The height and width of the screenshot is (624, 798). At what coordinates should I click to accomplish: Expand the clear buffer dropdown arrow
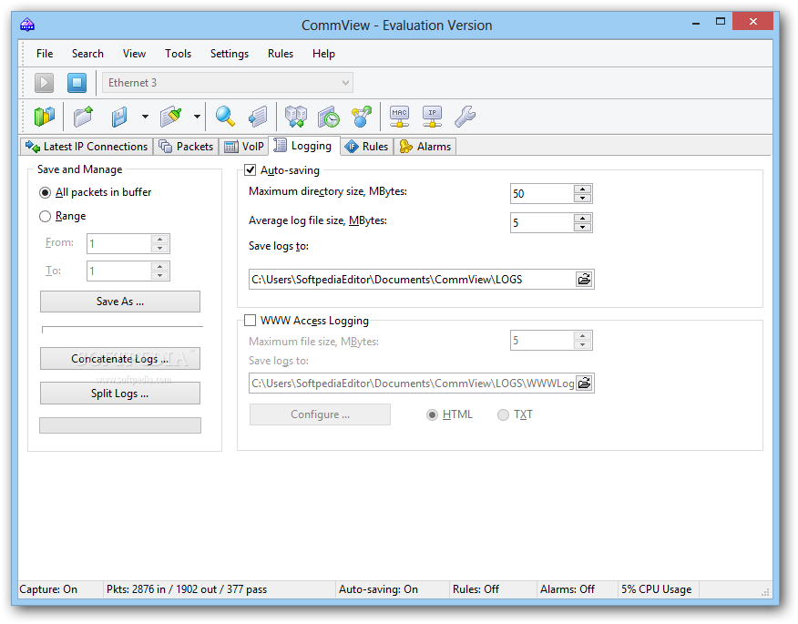point(197,117)
